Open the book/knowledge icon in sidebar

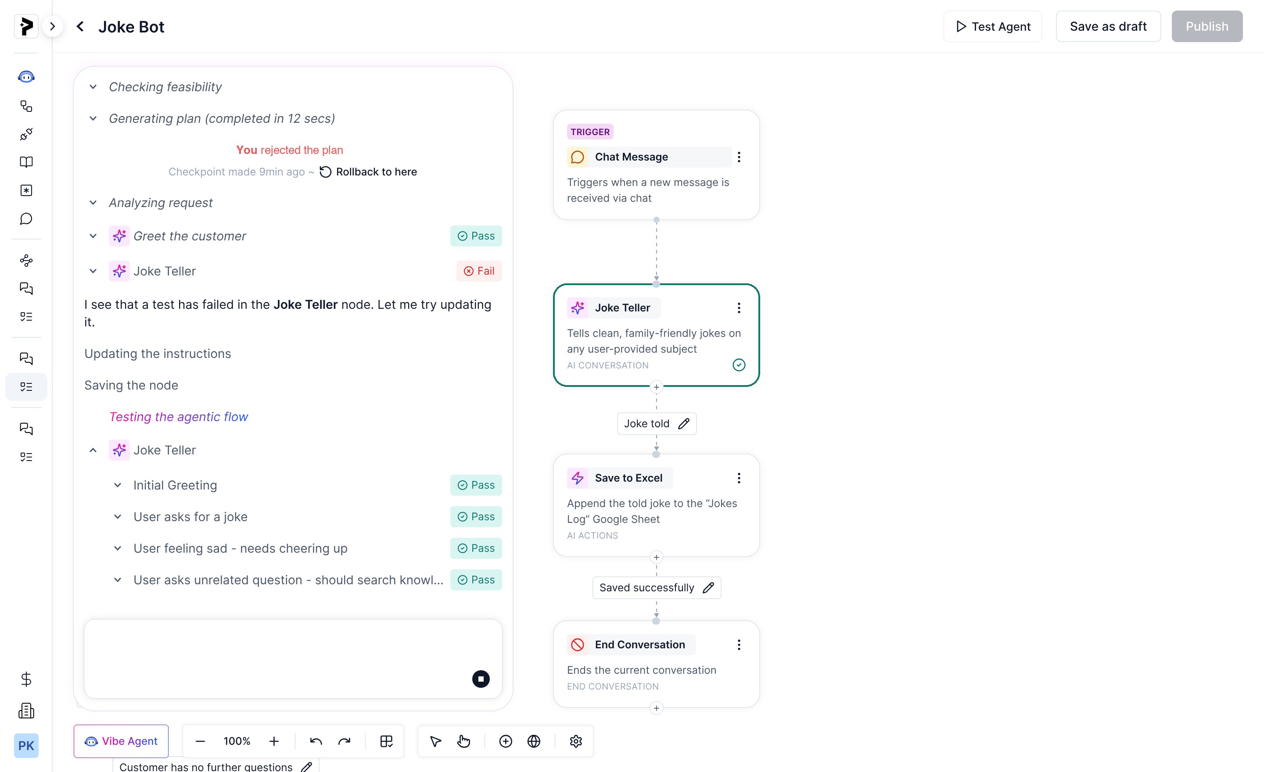[x=26, y=162]
